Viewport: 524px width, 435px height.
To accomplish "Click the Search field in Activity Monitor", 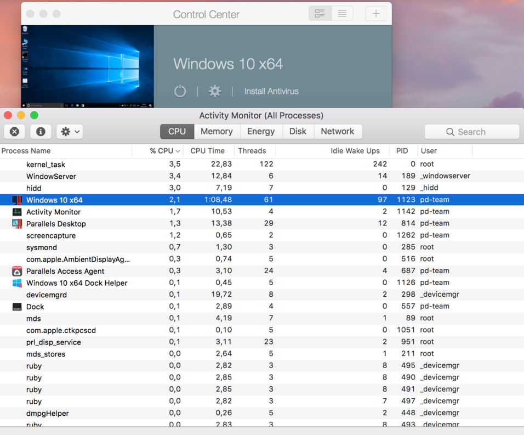I will [x=472, y=132].
